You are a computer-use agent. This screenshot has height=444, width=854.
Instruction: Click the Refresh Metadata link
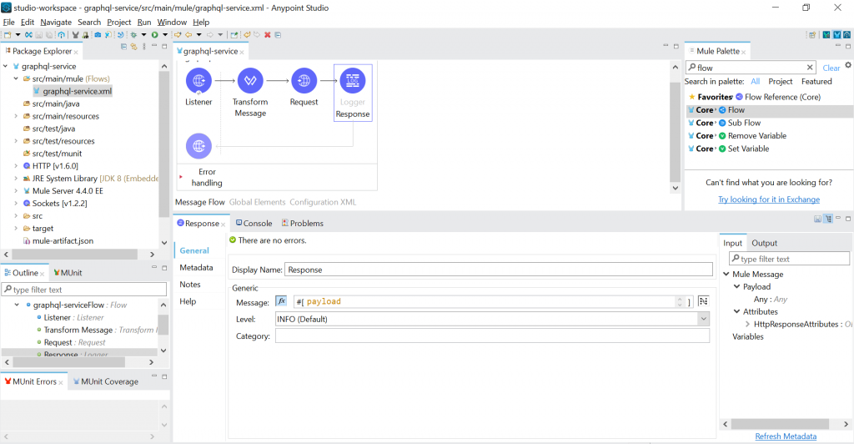pos(786,436)
